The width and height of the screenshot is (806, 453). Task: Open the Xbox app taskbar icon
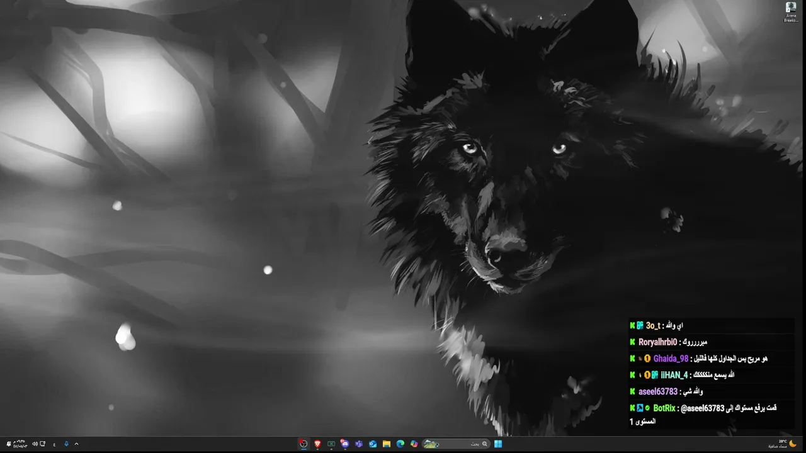pos(331,444)
